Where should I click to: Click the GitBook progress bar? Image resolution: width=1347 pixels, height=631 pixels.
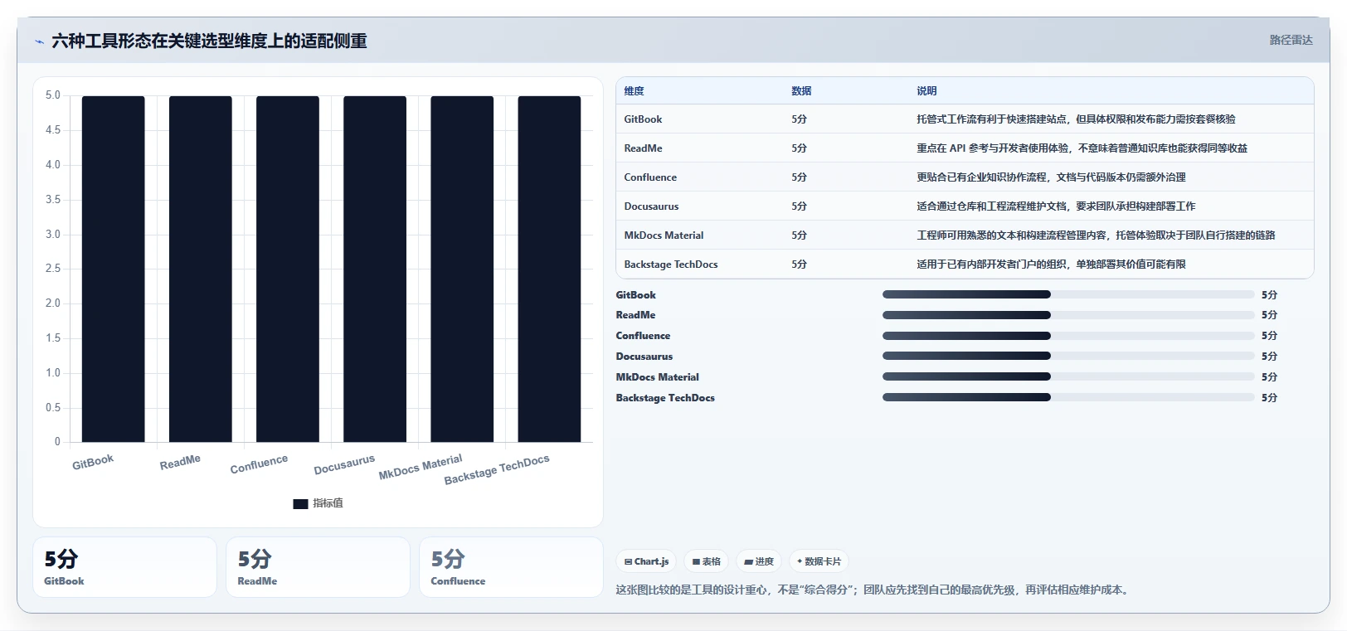pyautogui.click(x=1068, y=294)
